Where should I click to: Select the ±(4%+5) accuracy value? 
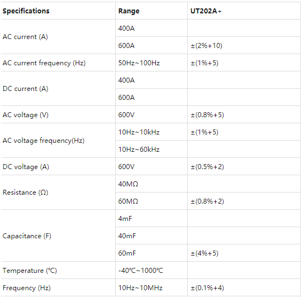(205, 253)
